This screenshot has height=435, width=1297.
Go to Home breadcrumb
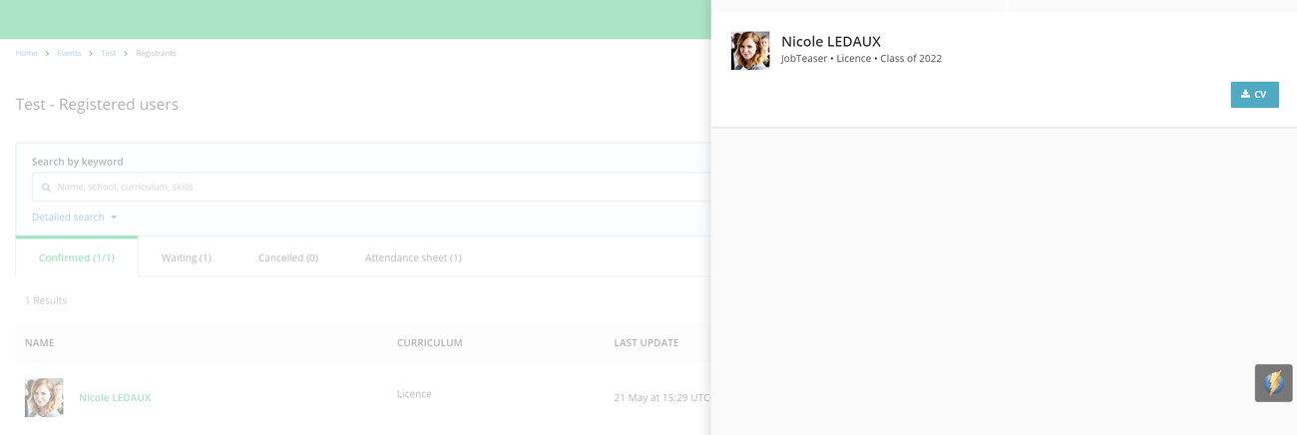coord(26,53)
